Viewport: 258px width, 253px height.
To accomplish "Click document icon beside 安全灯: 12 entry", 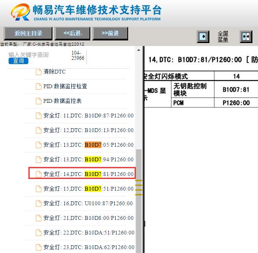I will pos(39,130).
